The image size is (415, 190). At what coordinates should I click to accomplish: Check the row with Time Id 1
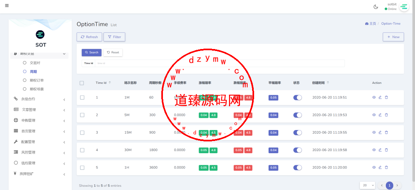pos(82,97)
